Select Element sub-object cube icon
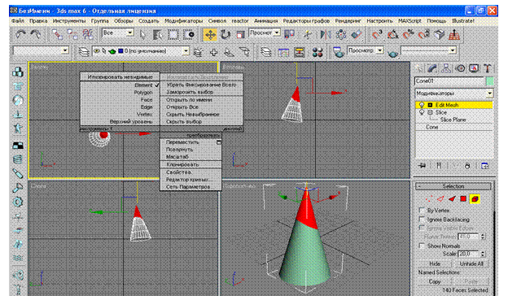This screenshot has width=508, height=296. click(x=475, y=198)
